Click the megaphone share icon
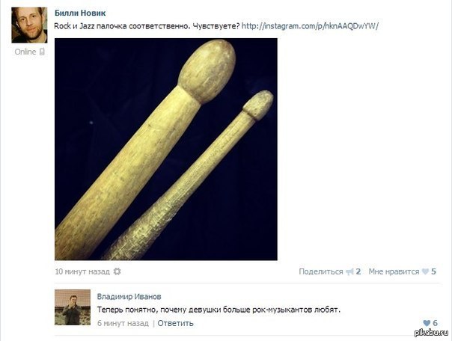The height and width of the screenshot is (341, 452). 349,271
